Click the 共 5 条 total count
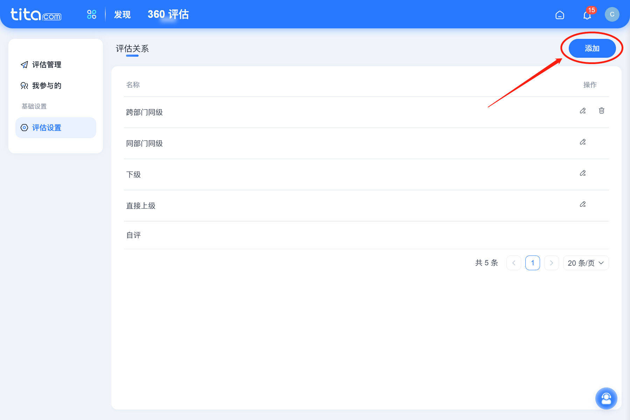 coord(486,263)
